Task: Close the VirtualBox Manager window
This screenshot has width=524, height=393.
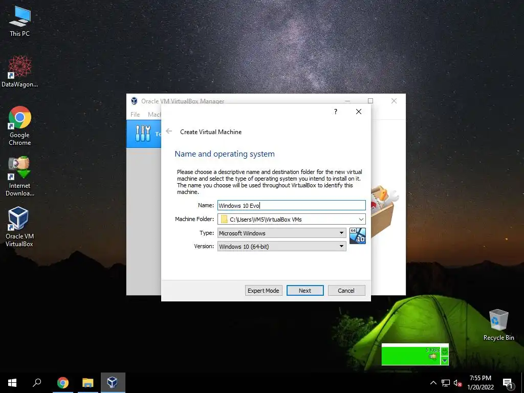Action: click(394, 101)
